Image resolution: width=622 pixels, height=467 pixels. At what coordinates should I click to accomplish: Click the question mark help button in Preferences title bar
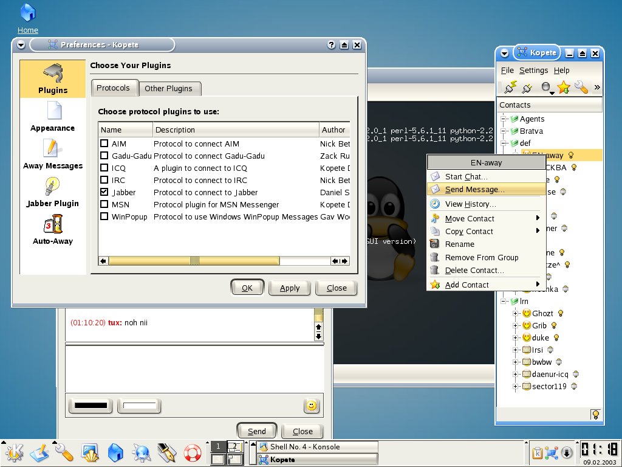click(x=331, y=45)
